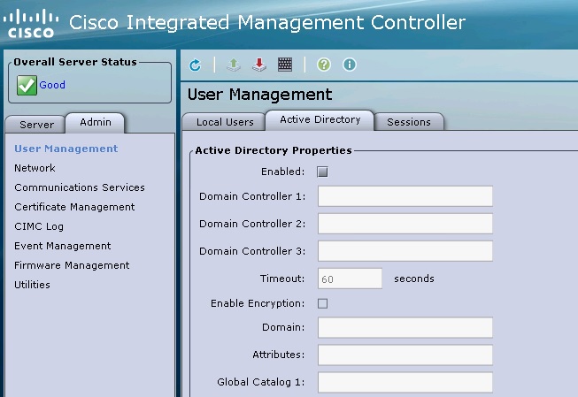578x397 pixels.
Task: Click the Active Directory Properties heading
Action: [274, 150]
